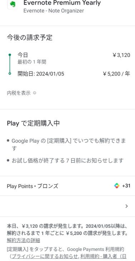Select the Play Points ブロンズ row

click(x=67, y=186)
